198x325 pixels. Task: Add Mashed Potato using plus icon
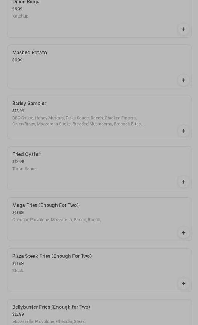tap(183, 80)
